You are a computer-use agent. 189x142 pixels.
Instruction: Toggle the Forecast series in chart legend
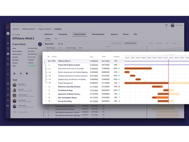[159, 43]
